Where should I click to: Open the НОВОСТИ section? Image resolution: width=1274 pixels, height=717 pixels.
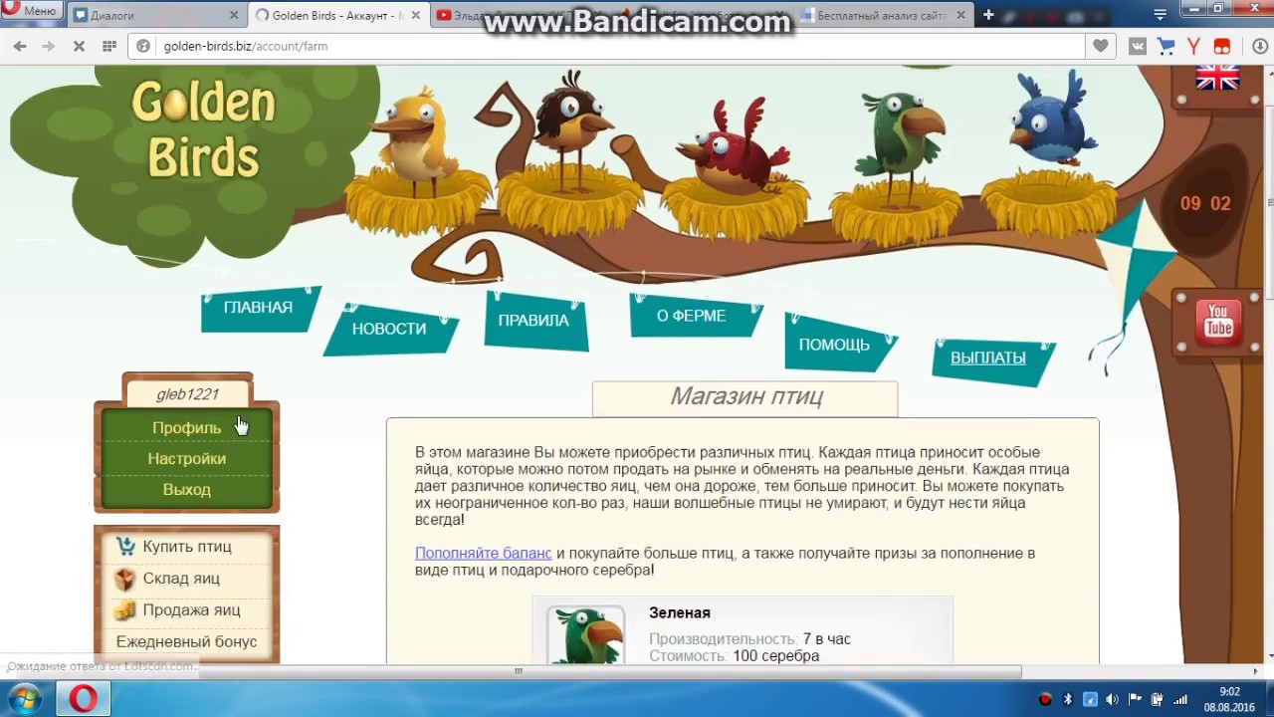pos(389,329)
